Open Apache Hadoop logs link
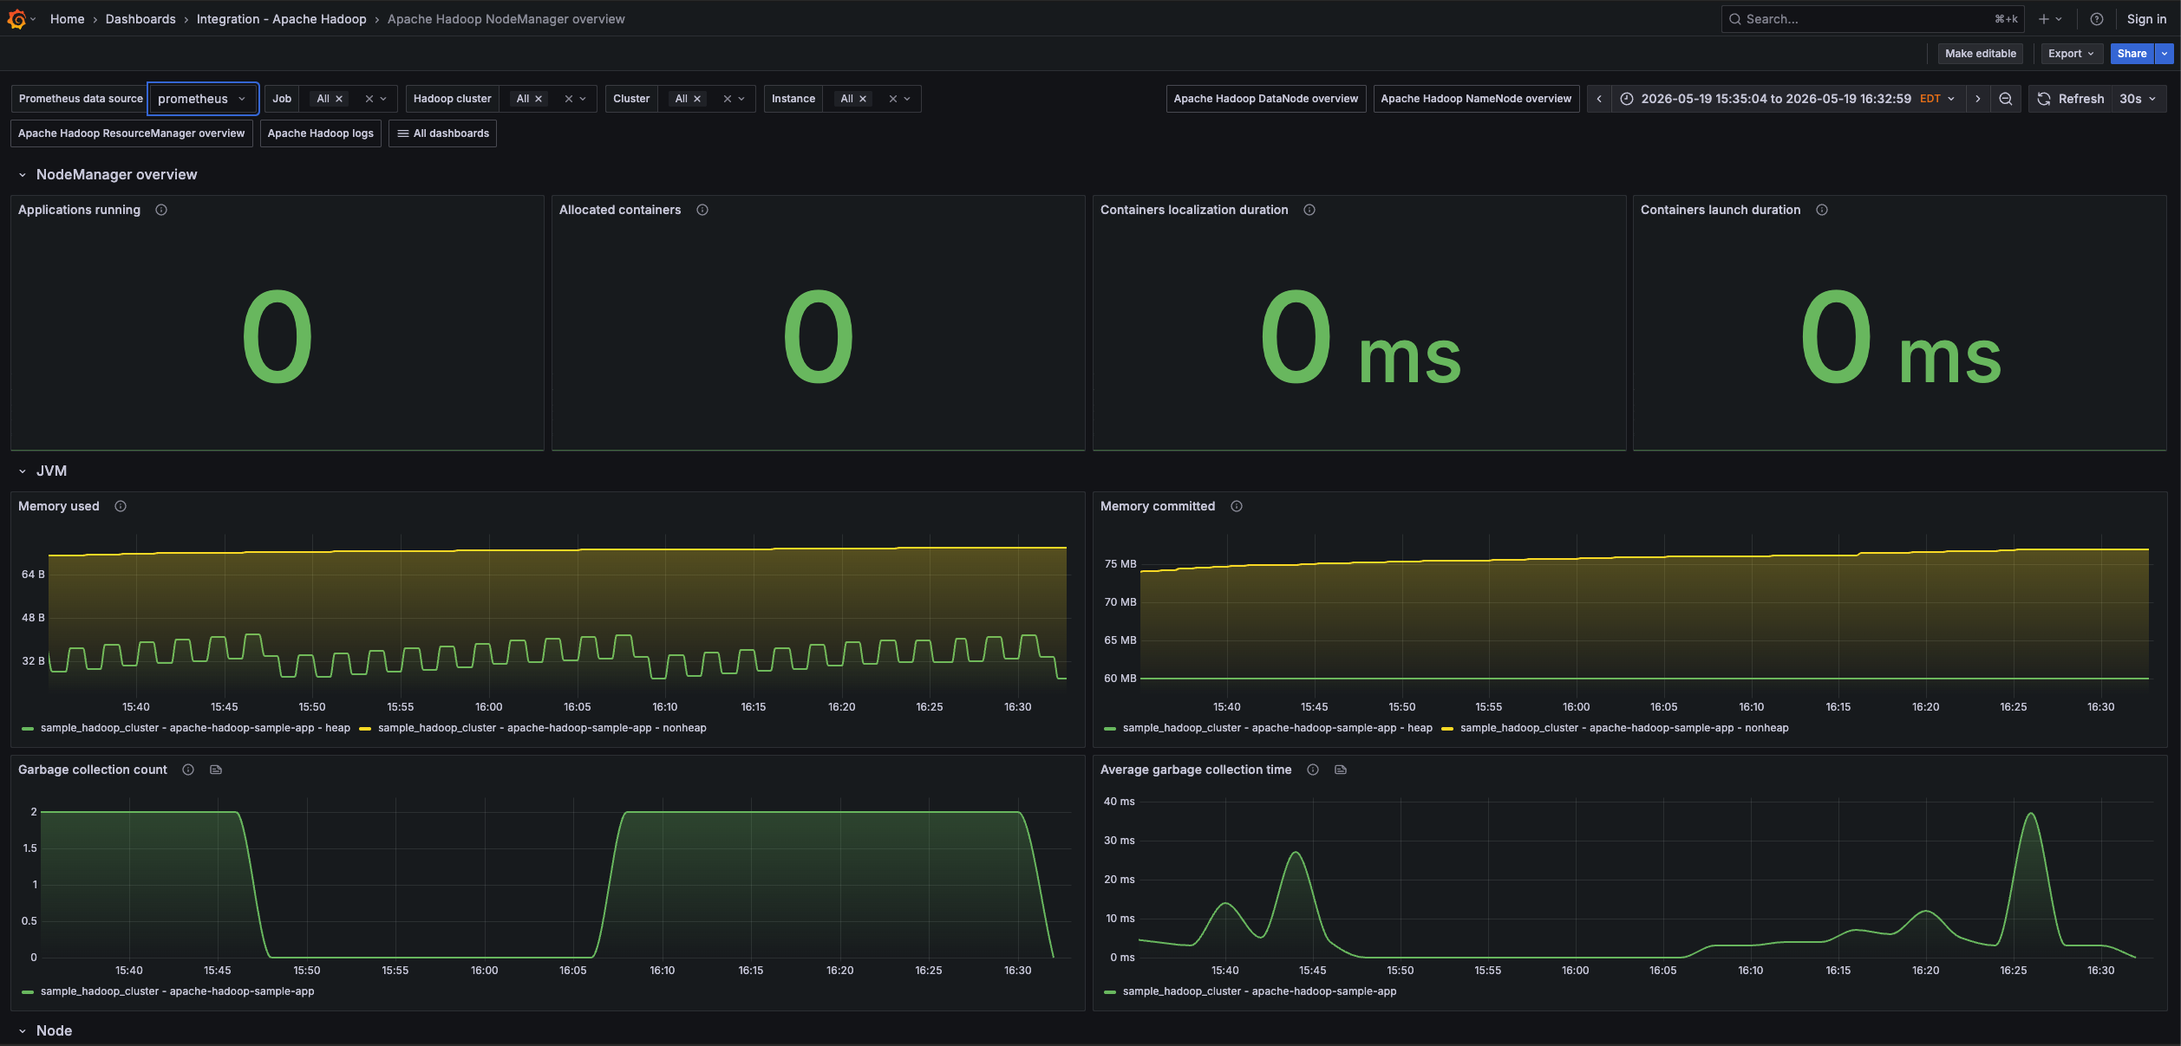The height and width of the screenshot is (1046, 2181). pos(321,133)
